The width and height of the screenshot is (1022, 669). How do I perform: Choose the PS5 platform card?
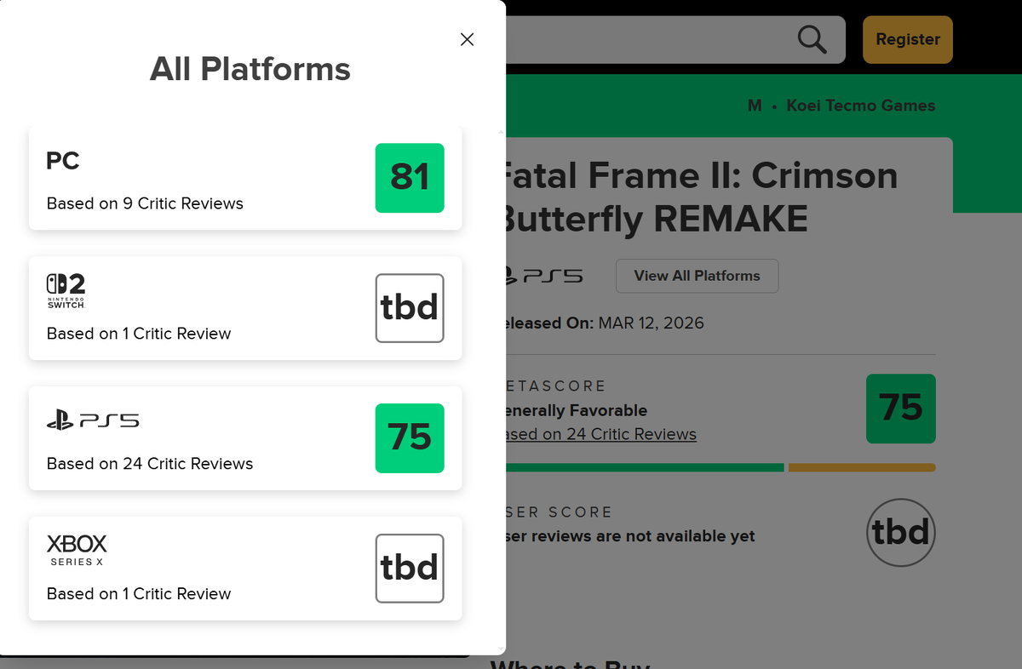point(245,438)
